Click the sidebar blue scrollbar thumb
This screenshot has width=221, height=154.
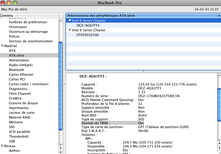(x=60, y=86)
